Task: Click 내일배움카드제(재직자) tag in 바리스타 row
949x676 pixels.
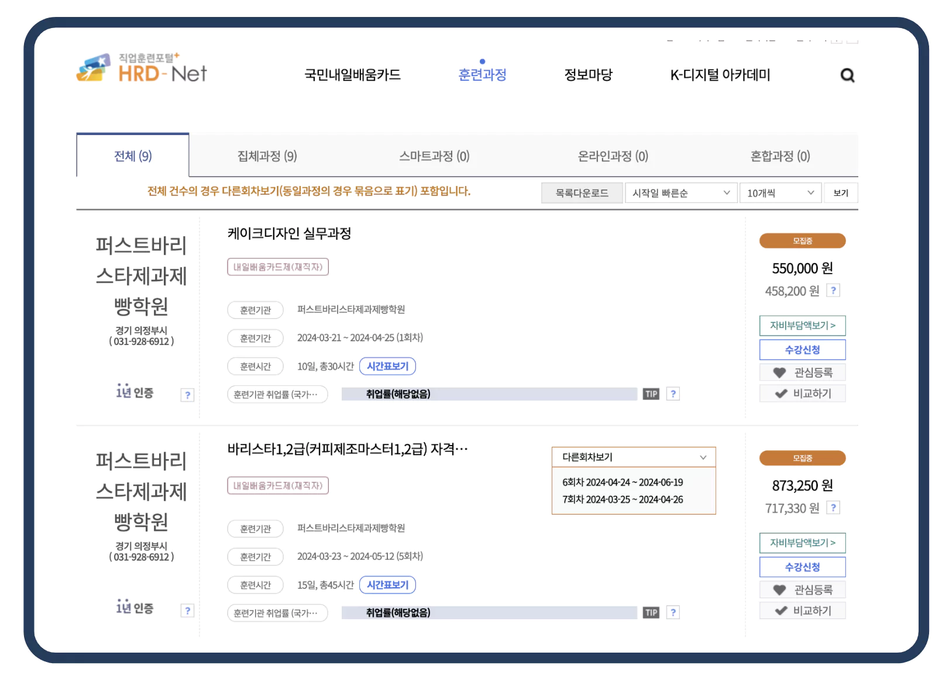Action: pos(278,485)
